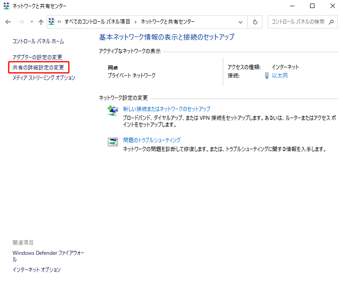The height and width of the screenshot is (282, 343).
Task: Close the ネットワークと共有センター window
Action: [x=332, y=6]
